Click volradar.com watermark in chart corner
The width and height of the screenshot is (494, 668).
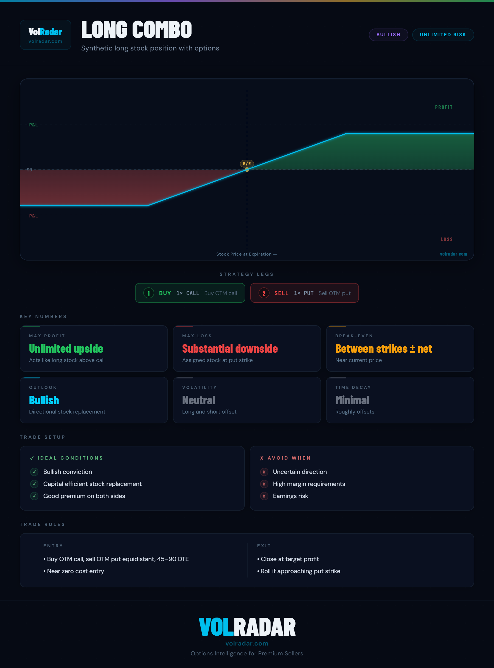coord(453,254)
